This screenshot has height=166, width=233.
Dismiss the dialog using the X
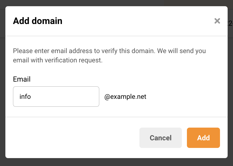pyautogui.click(x=217, y=21)
